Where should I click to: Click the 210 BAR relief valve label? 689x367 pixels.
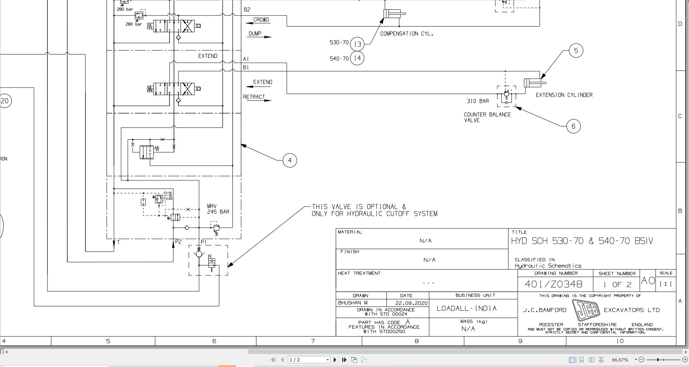(168, 196)
